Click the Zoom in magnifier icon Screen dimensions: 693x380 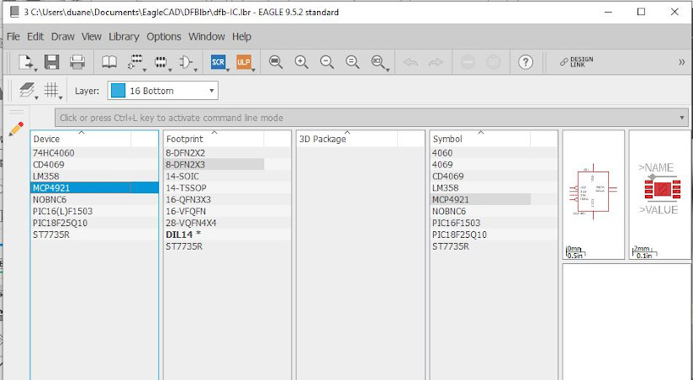pyautogui.click(x=301, y=62)
